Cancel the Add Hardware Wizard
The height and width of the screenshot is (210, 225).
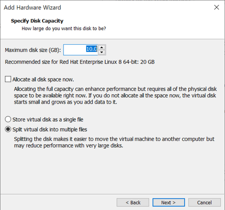[x=204, y=202]
